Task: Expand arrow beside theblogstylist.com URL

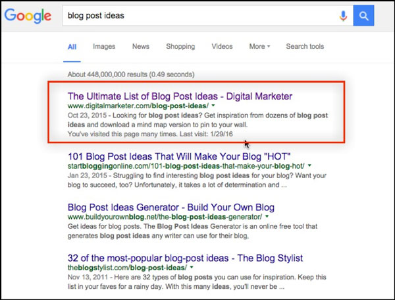Action: pos(192,267)
